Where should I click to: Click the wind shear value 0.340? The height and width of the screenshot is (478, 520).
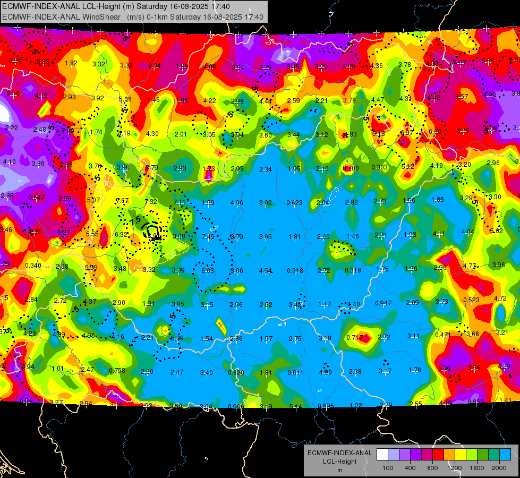click(33, 266)
